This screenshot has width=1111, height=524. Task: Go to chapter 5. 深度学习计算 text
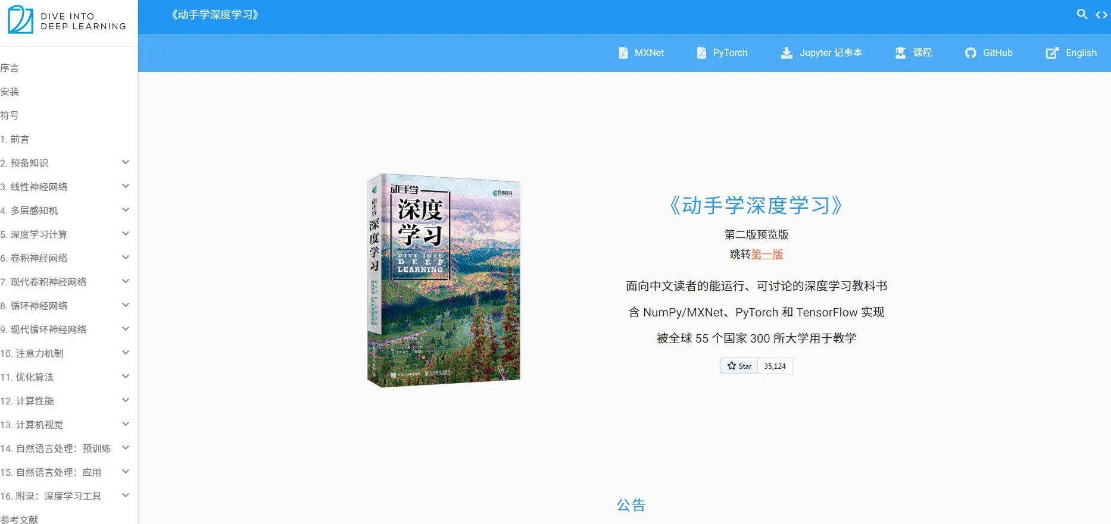coord(34,234)
